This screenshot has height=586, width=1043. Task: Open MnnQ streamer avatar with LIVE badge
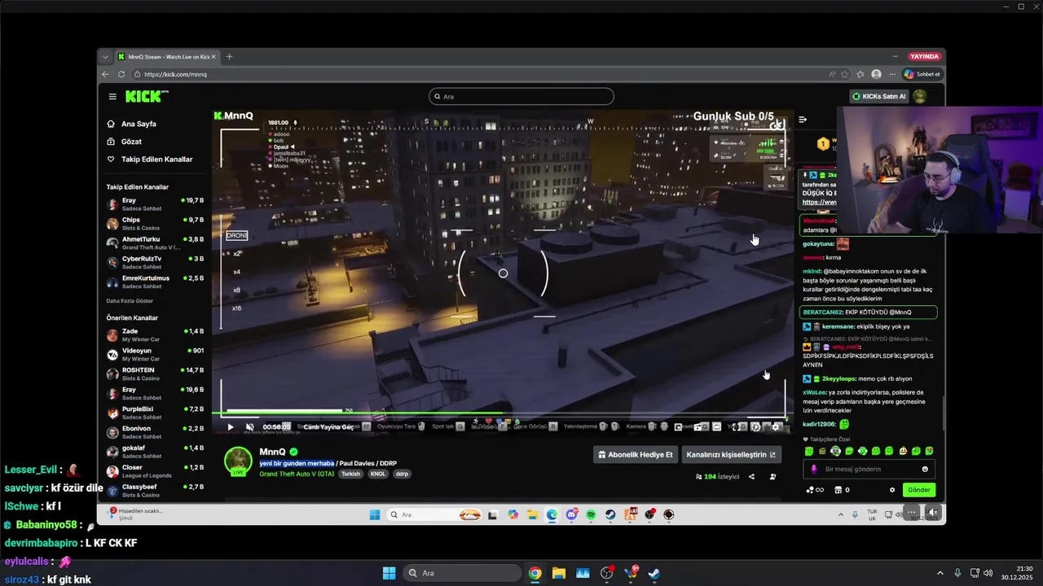point(238,461)
